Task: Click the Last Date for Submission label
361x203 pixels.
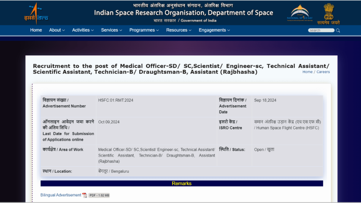Action: point(68,130)
